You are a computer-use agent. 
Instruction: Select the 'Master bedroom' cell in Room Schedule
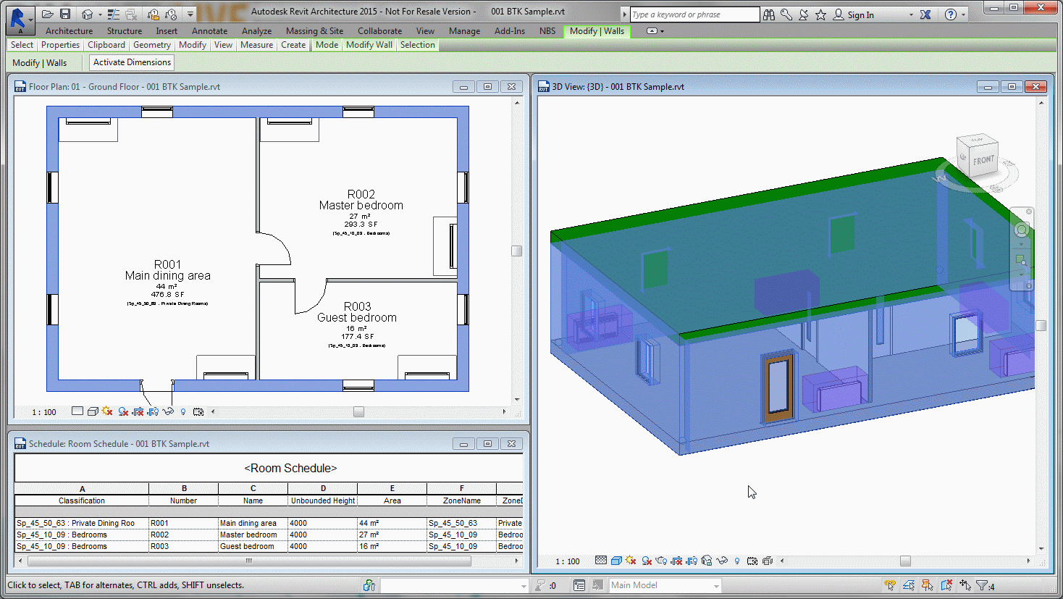click(x=253, y=535)
